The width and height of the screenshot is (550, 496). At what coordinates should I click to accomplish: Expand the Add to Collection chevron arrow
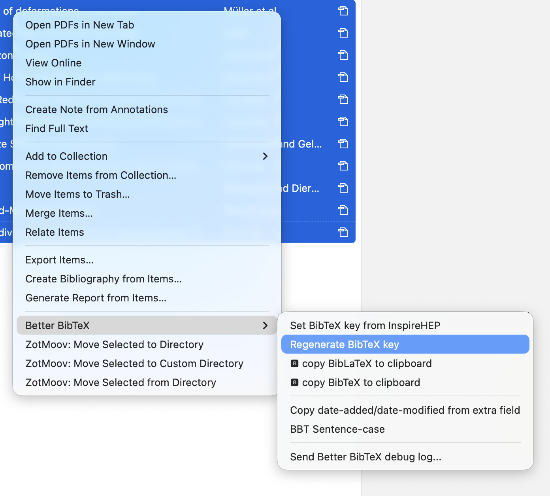(x=265, y=156)
